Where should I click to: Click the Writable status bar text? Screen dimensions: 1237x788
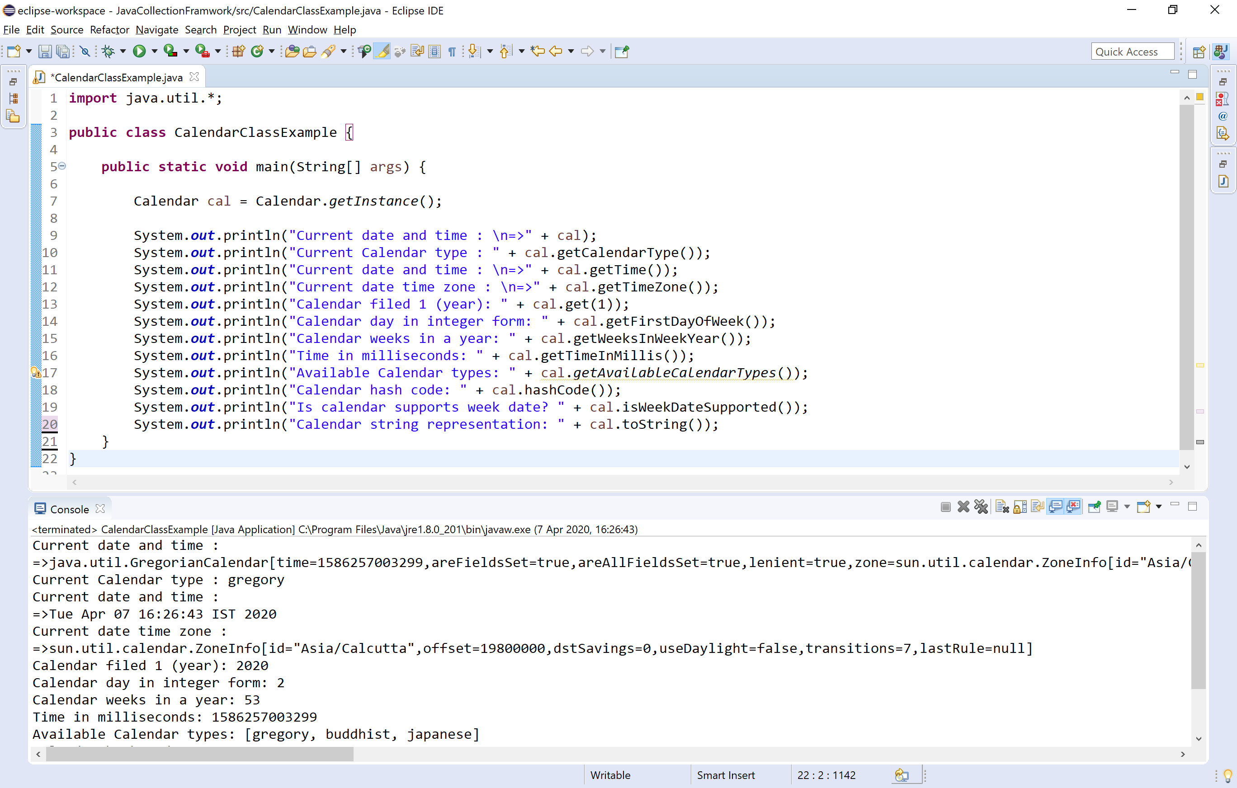pyautogui.click(x=610, y=775)
